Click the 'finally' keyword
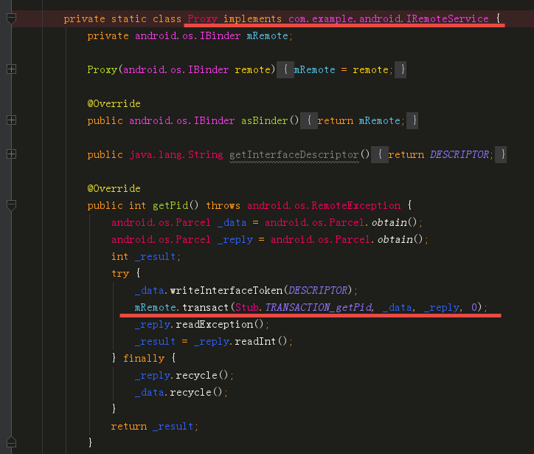Image resolution: width=534 pixels, height=454 pixels. coord(144,359)
